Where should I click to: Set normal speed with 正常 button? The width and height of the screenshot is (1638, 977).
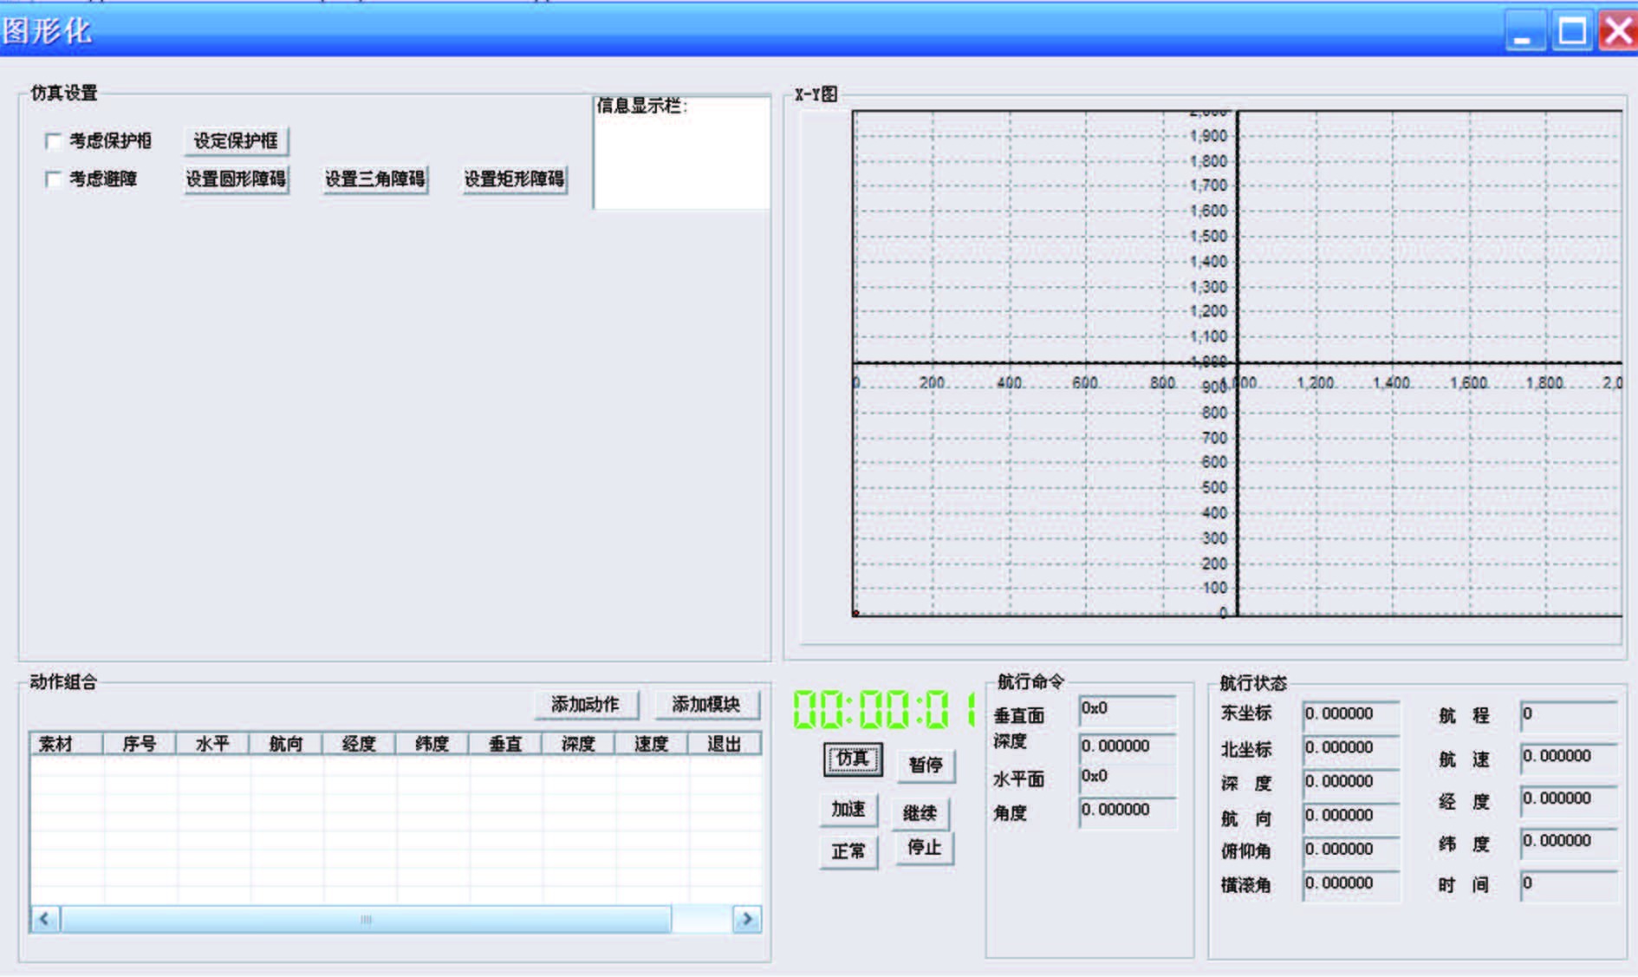[x=848, y=851]
